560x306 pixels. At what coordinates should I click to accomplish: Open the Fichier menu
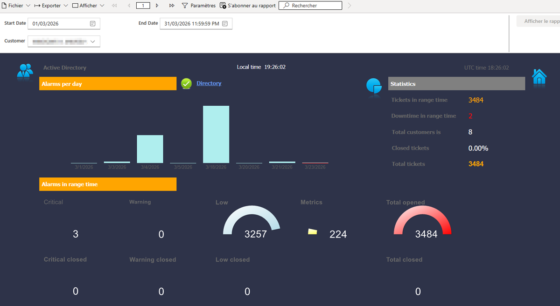(16, 6)
